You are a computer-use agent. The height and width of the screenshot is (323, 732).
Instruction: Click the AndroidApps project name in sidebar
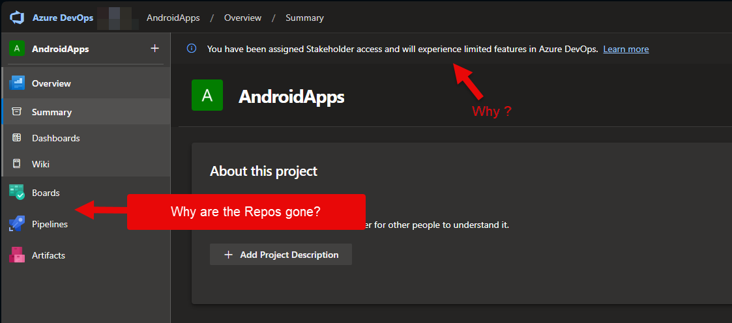[x=60, y=49]
